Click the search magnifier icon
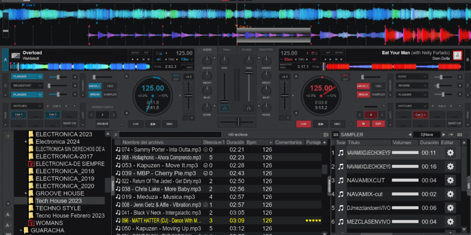Viewport: 471px width, 235px height. pos(116,134)
